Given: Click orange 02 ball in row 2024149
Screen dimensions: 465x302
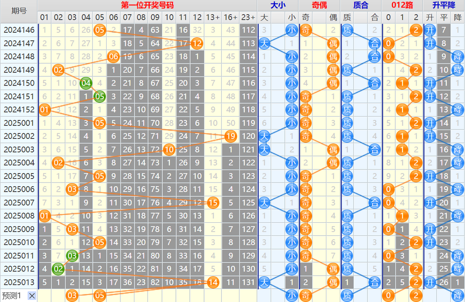Looking at the screenshot, I should pos(58,70).
